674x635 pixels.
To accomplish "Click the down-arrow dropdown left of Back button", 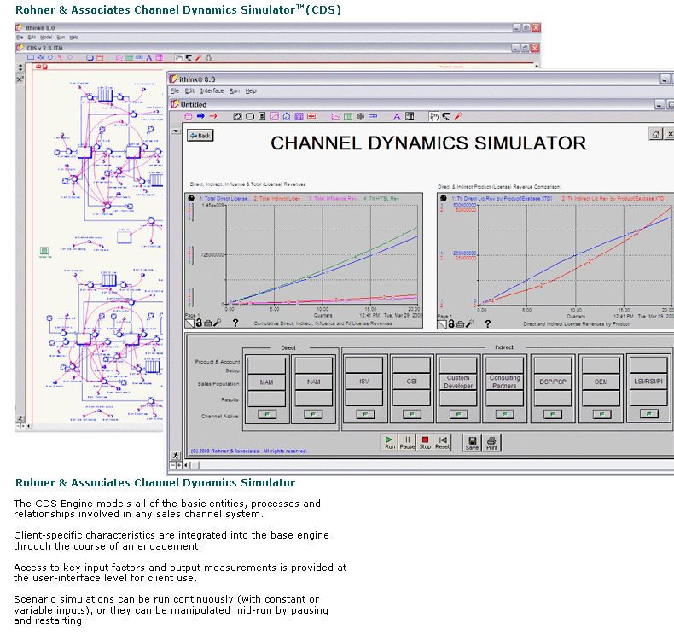I will (176, 131).
